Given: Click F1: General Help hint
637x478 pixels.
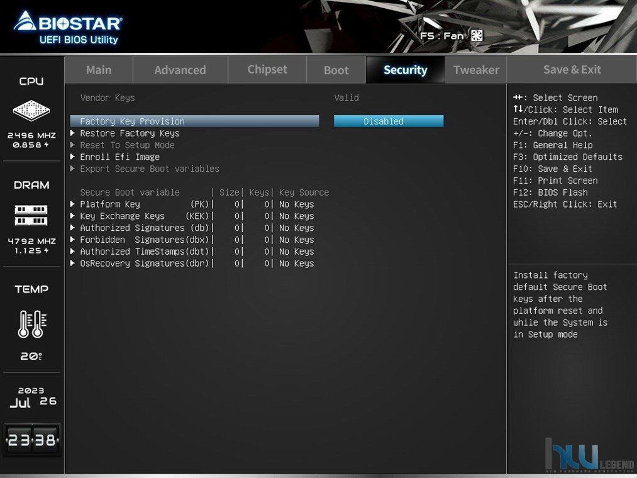Looking at the screenshot, I should [x=553, y=145].
